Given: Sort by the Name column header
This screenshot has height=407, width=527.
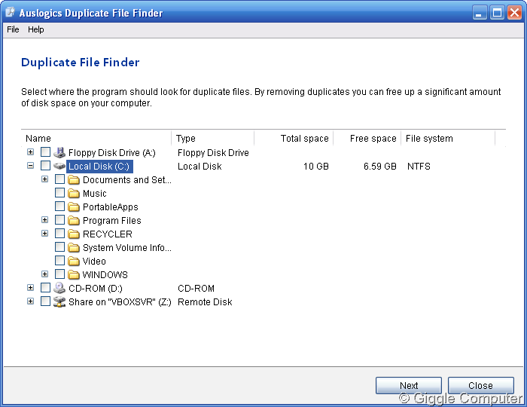Looking at the screenshot, I should coord(96,138).
